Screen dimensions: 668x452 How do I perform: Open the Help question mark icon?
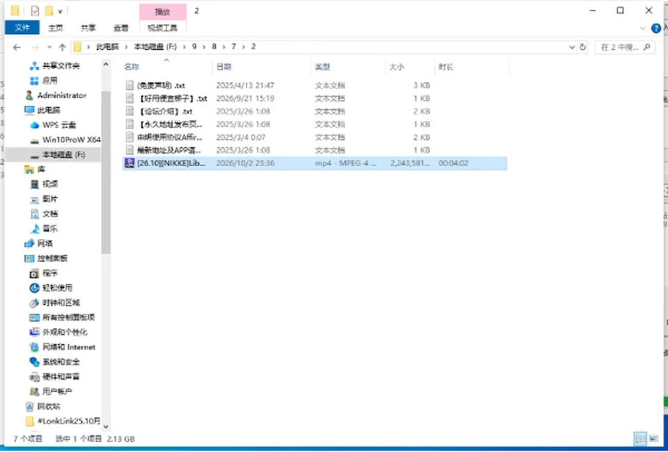pos(656,29)
